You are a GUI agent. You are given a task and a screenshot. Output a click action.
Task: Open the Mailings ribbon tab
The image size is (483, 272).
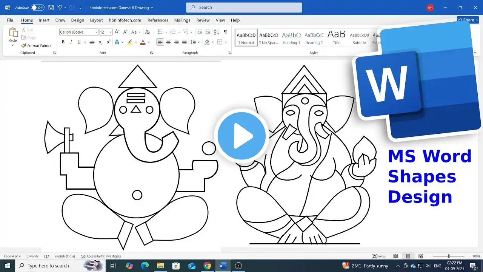point(182,20)
